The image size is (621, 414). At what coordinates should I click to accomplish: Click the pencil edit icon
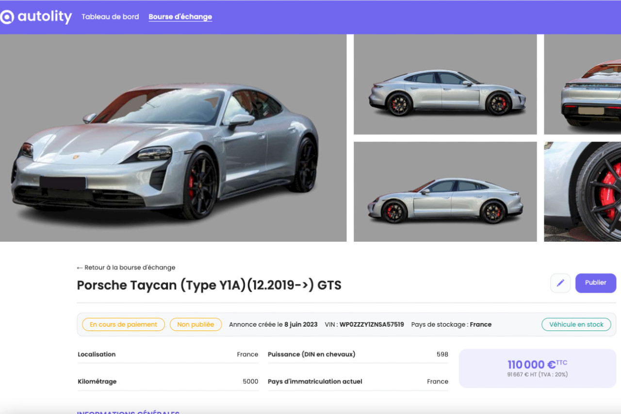click(560, 283)
